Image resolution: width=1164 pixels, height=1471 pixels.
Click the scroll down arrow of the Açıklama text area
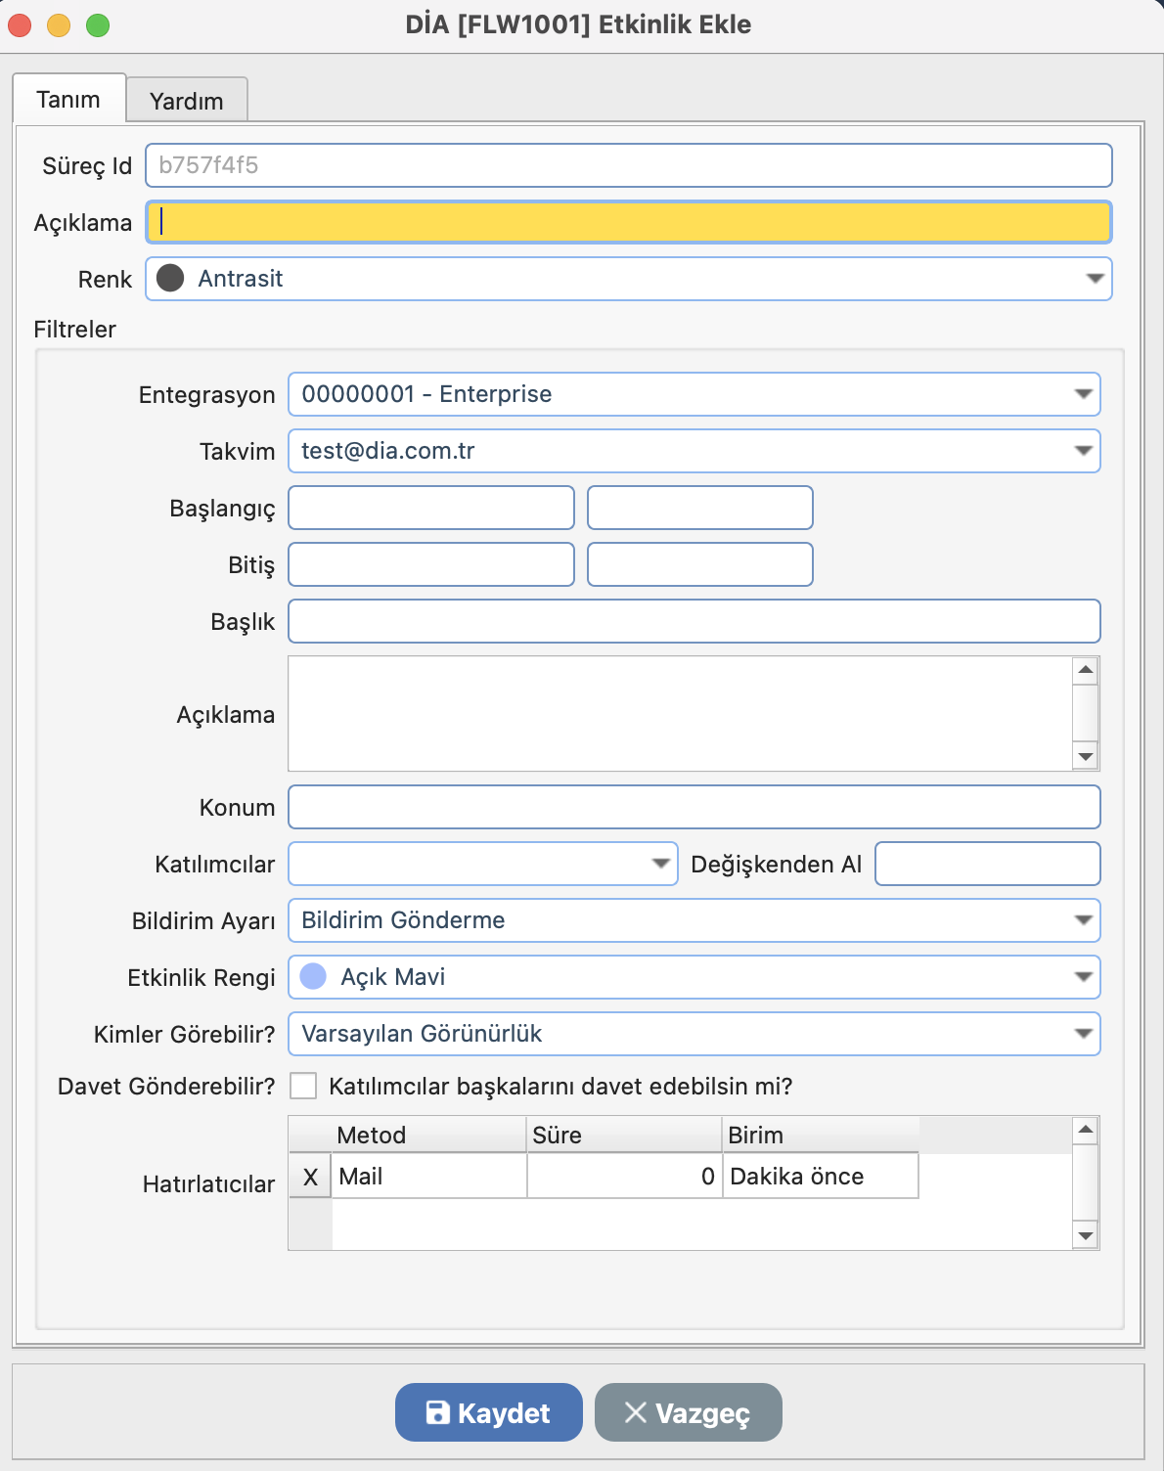point(1085,756)
